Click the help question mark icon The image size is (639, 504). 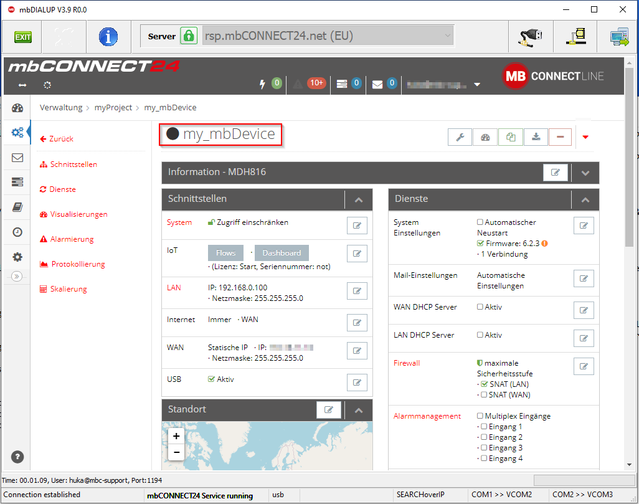point(17,457)
